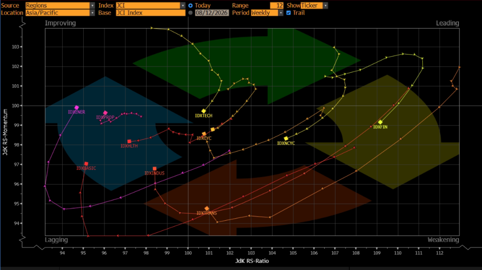This screenshot has height=270, width=482.
Task: Click the Base JCI Index field
Action: (x=151, y=13)
